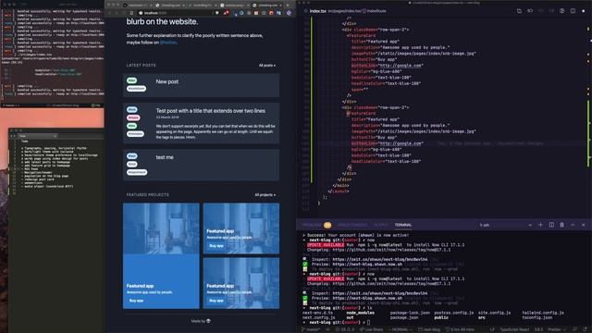Click the notifications bell in status bar
This screenshot has width=592, height=333.
click(585, 329)
